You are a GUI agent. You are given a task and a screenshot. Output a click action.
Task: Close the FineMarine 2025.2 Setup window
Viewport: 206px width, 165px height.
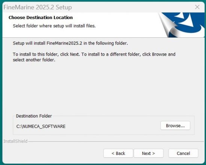point(197,7)
